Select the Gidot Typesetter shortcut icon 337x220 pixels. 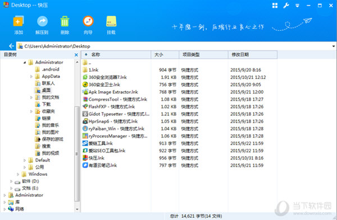[85, 114]
